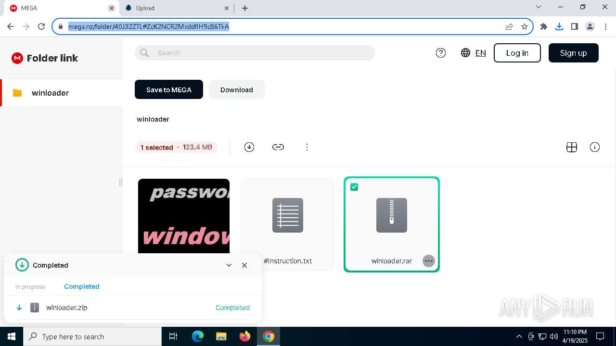Click the winloader.rar archive icon

point(392,215)
